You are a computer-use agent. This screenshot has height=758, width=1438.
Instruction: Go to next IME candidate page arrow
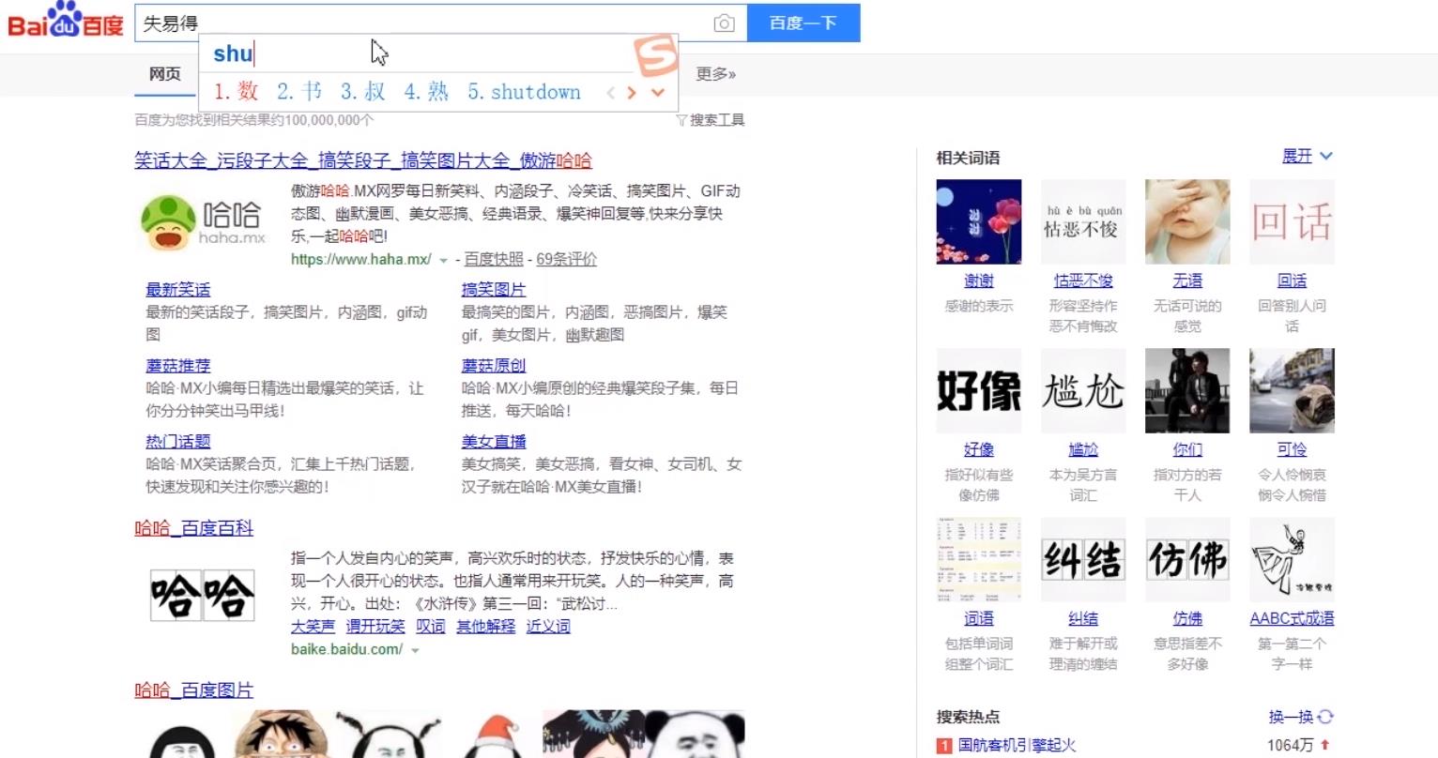pyautogui.click(x=632, y=92)
